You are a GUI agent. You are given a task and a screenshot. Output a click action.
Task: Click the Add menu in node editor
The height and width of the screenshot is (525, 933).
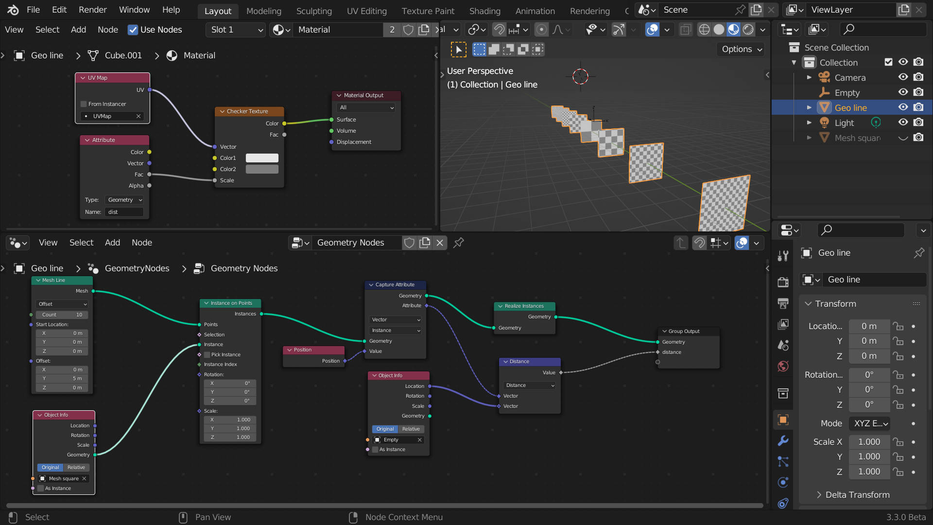tap(113, 242)
